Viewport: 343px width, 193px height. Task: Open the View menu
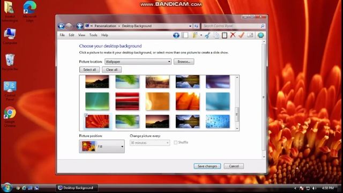82,35
